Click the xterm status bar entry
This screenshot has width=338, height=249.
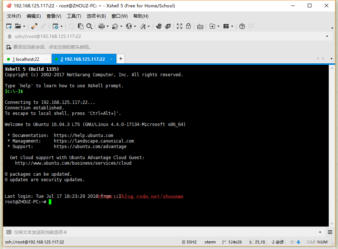tap(210, 242)
